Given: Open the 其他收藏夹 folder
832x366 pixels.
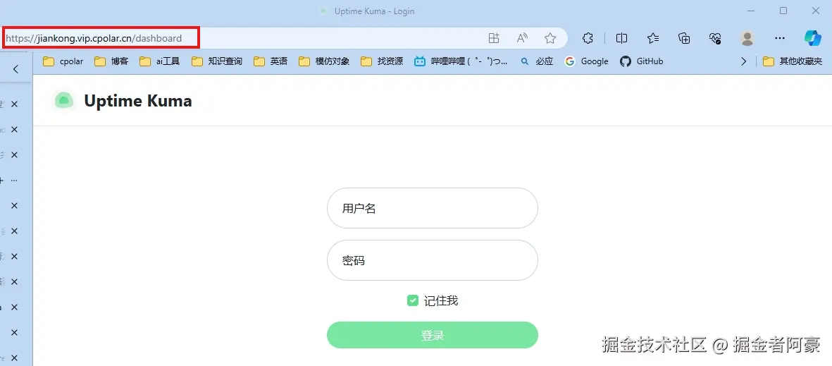Looking at the screenshot, I should point(793,61).
